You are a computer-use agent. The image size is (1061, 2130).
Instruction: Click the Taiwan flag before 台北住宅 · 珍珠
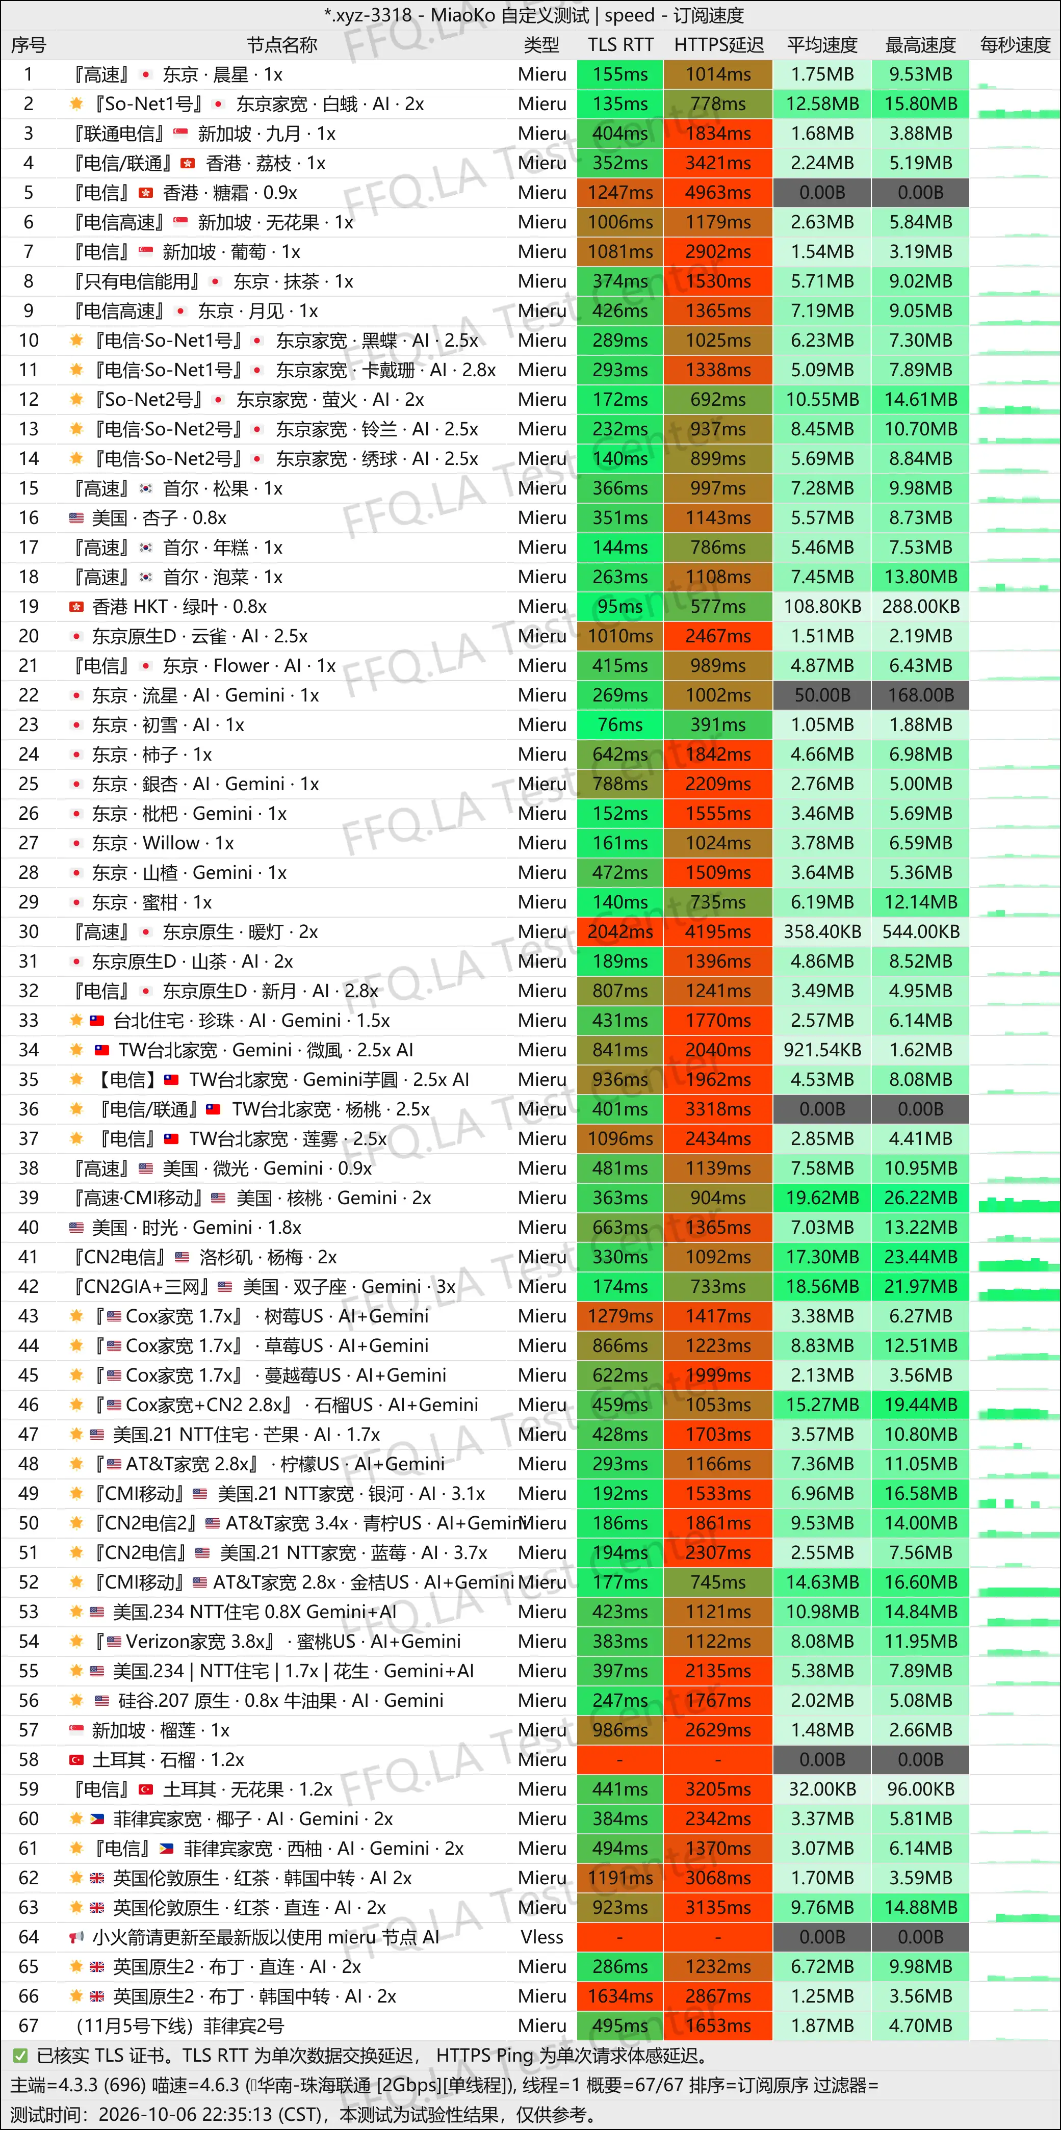(x=97, y=1020)
